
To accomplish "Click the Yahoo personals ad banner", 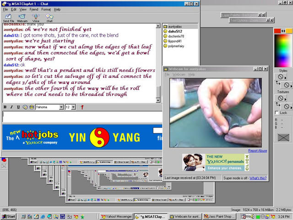I will click(x=216, y=162).
